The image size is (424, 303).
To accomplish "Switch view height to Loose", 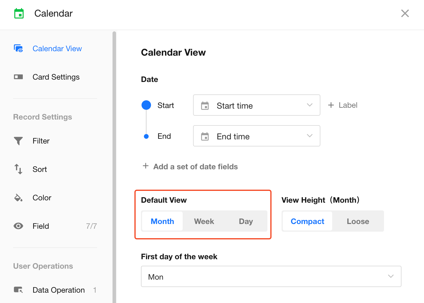I will point(358,221).
